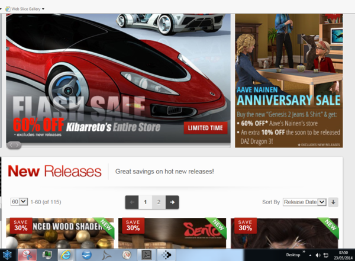Screen dimensions: 355x261
Task: Toggle sort direction down-arrow button
Action: [x=333, y=202]
